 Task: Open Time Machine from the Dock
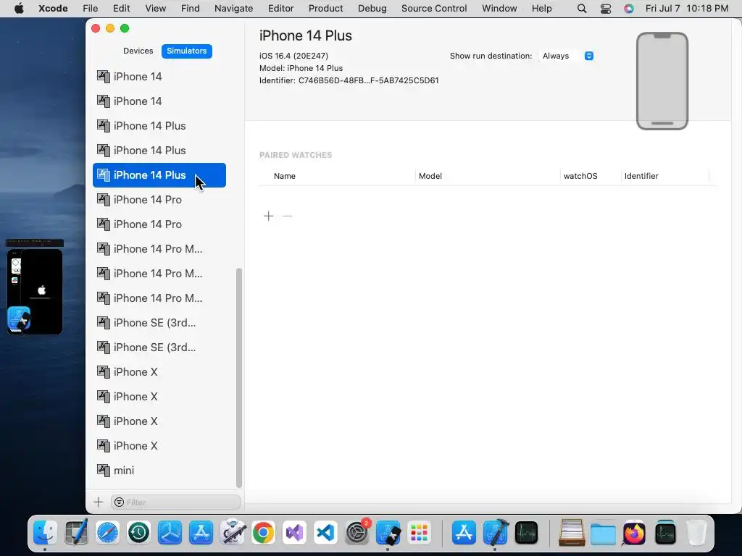coord(138,533)
